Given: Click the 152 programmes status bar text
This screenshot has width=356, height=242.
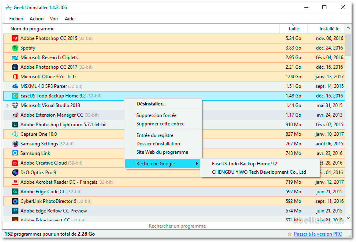Looking at the screenshot, I should [50, 234].
